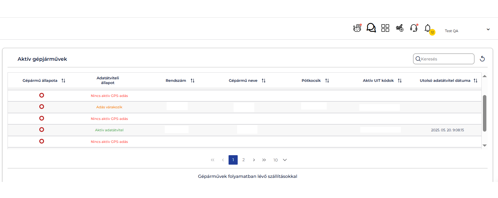
Task: Sort by Utolsó adatátvitel dátuma
Action: pos(475,81)
